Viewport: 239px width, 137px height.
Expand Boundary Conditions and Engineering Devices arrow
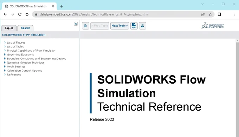coord(5,59)
